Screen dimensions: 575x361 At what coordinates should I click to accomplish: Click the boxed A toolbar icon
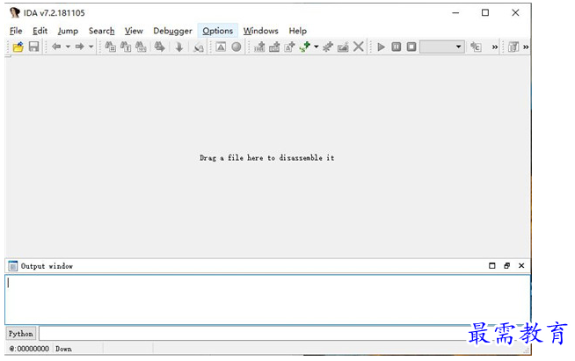click(221, 47)
